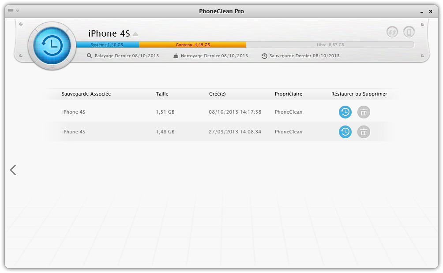
Task: Click Sauvegarde Dernier 08/10/2013 text
Action: tap(304, 56)
